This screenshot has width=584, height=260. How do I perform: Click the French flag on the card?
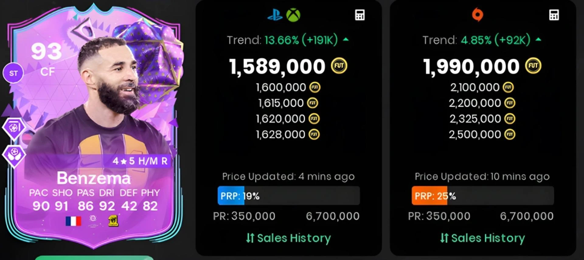tap(73, 221)
